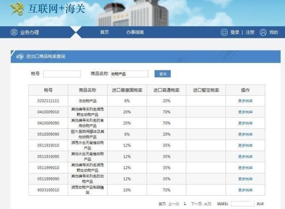
Task: Click 进口暂定税率 column header
Action: 206,90
